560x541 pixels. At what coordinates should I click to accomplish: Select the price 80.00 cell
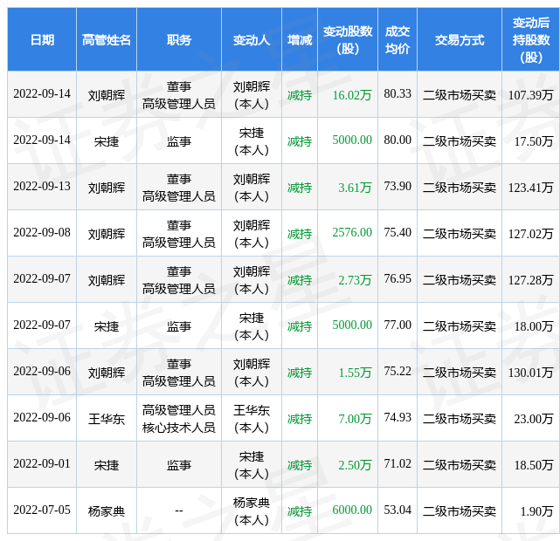[x=398, y=140]
